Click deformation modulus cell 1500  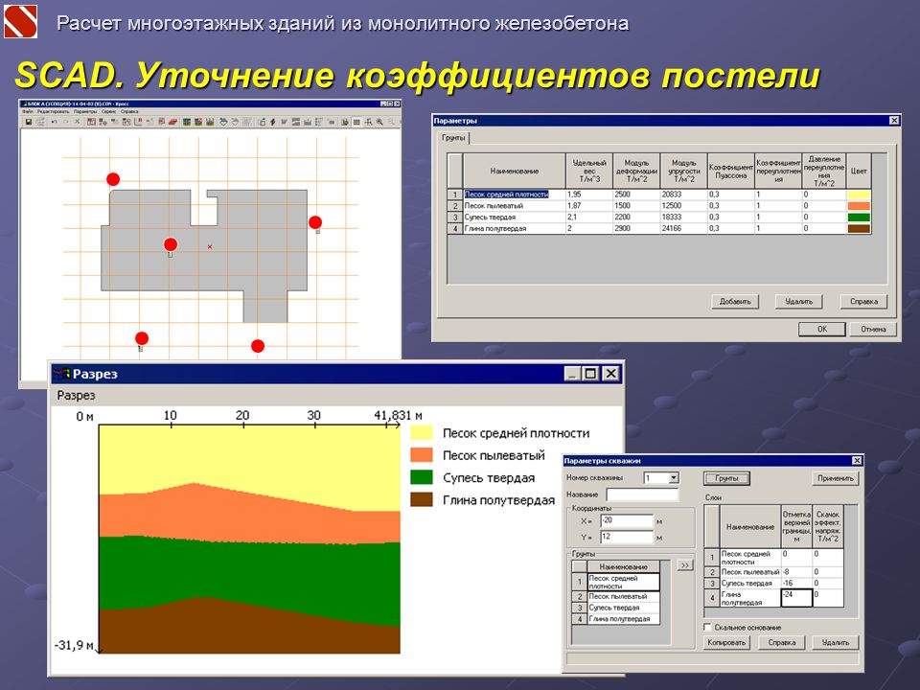[x=636, y=206]
